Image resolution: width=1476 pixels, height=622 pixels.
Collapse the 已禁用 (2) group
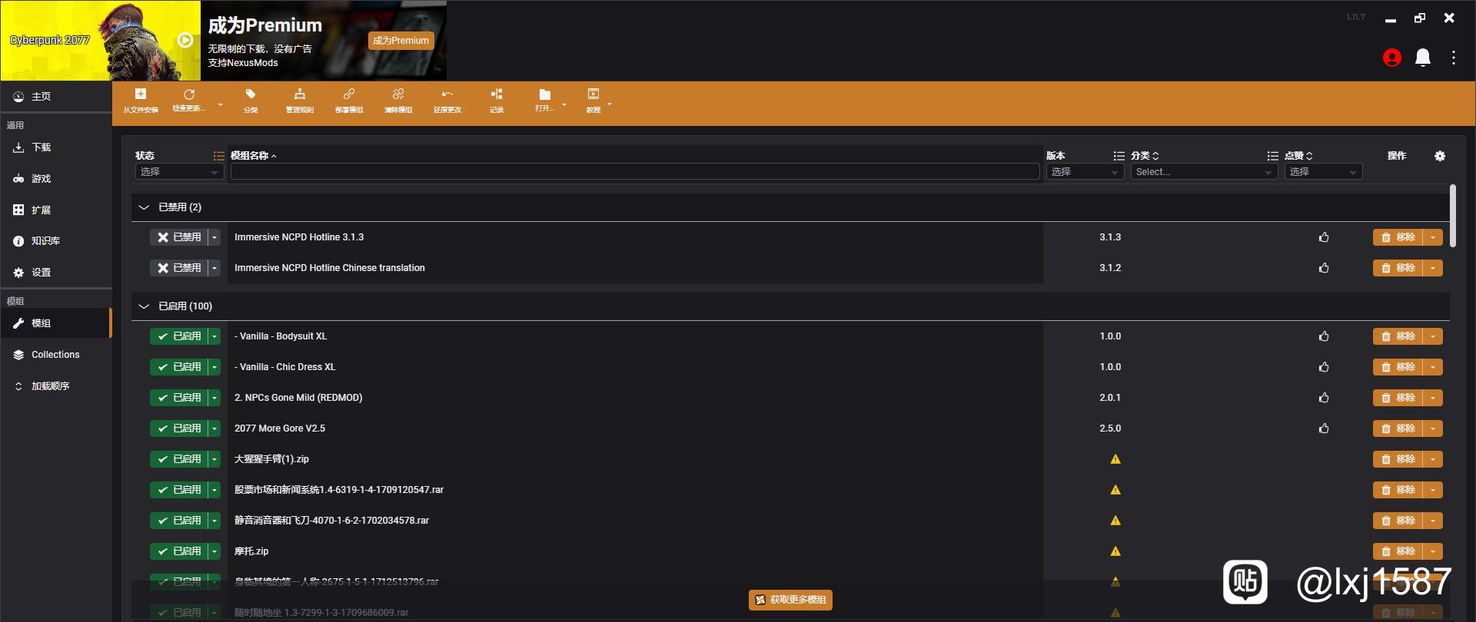(x=144, y=207)
